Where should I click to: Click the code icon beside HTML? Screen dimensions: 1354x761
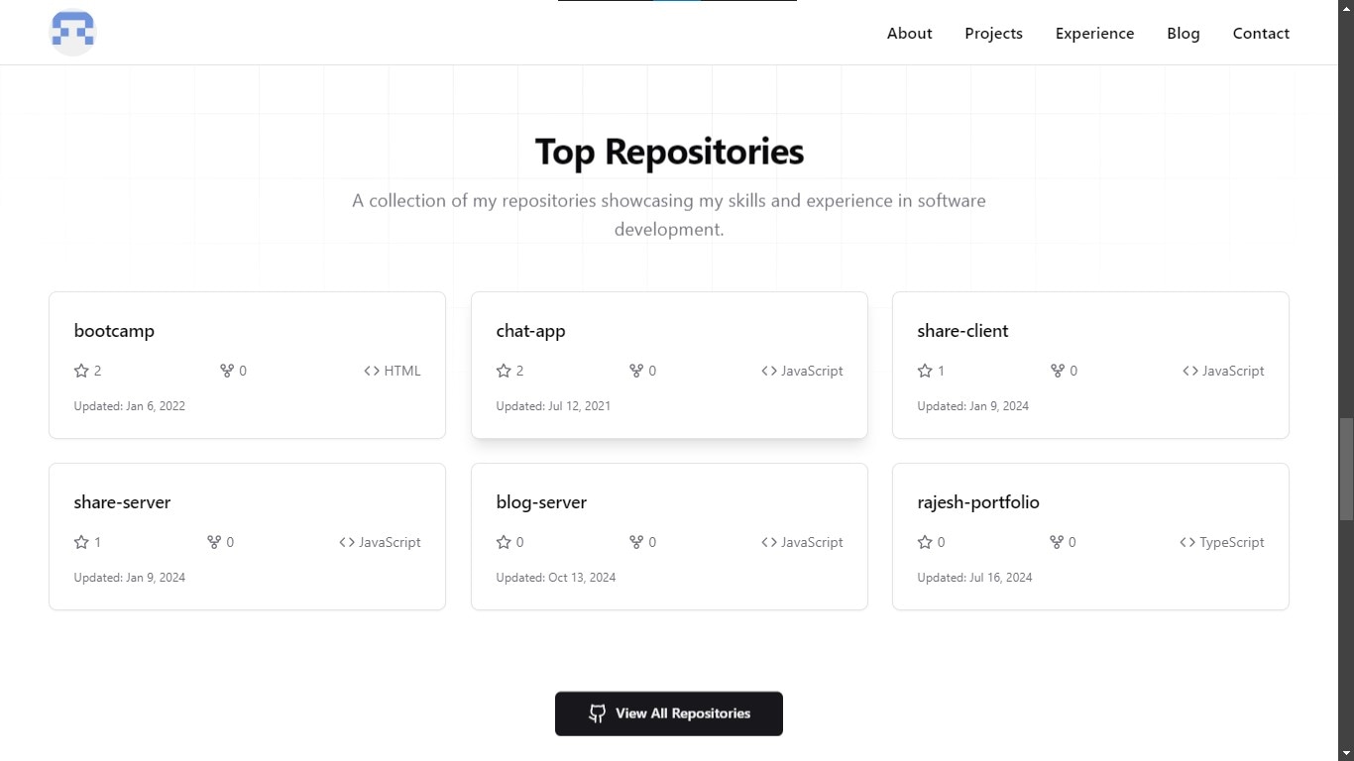point(372,371)
